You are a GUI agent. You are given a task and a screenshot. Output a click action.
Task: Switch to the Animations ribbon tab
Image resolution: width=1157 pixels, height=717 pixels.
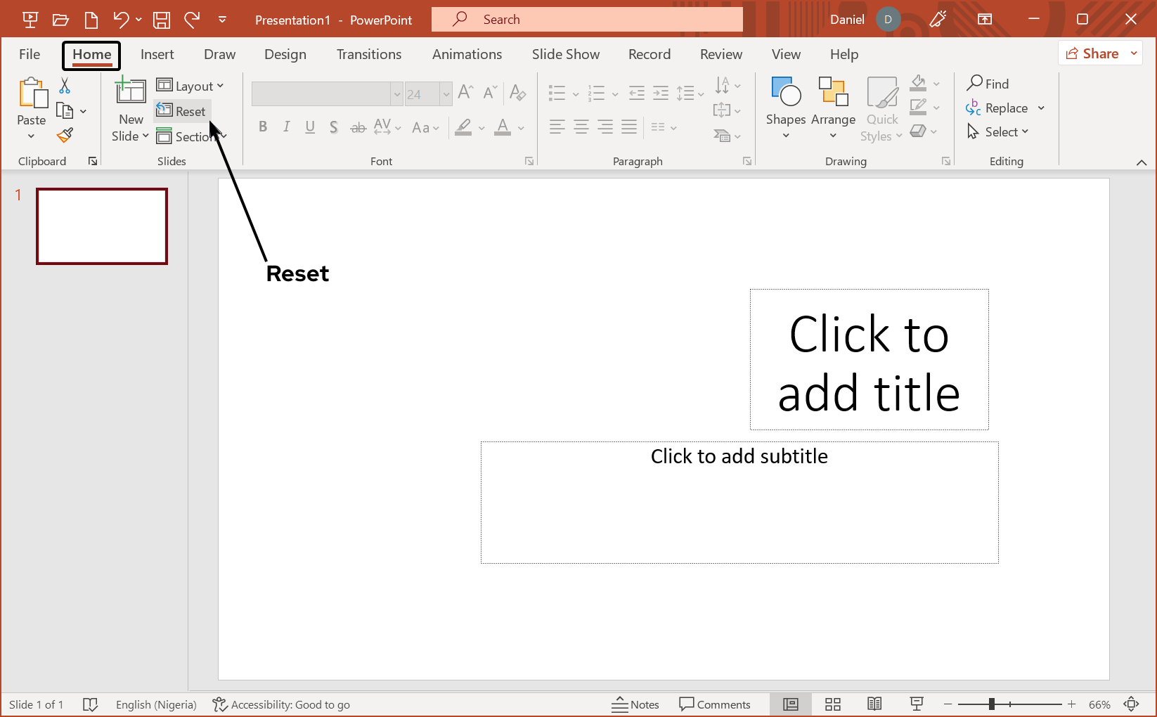(x=467, y=54)
